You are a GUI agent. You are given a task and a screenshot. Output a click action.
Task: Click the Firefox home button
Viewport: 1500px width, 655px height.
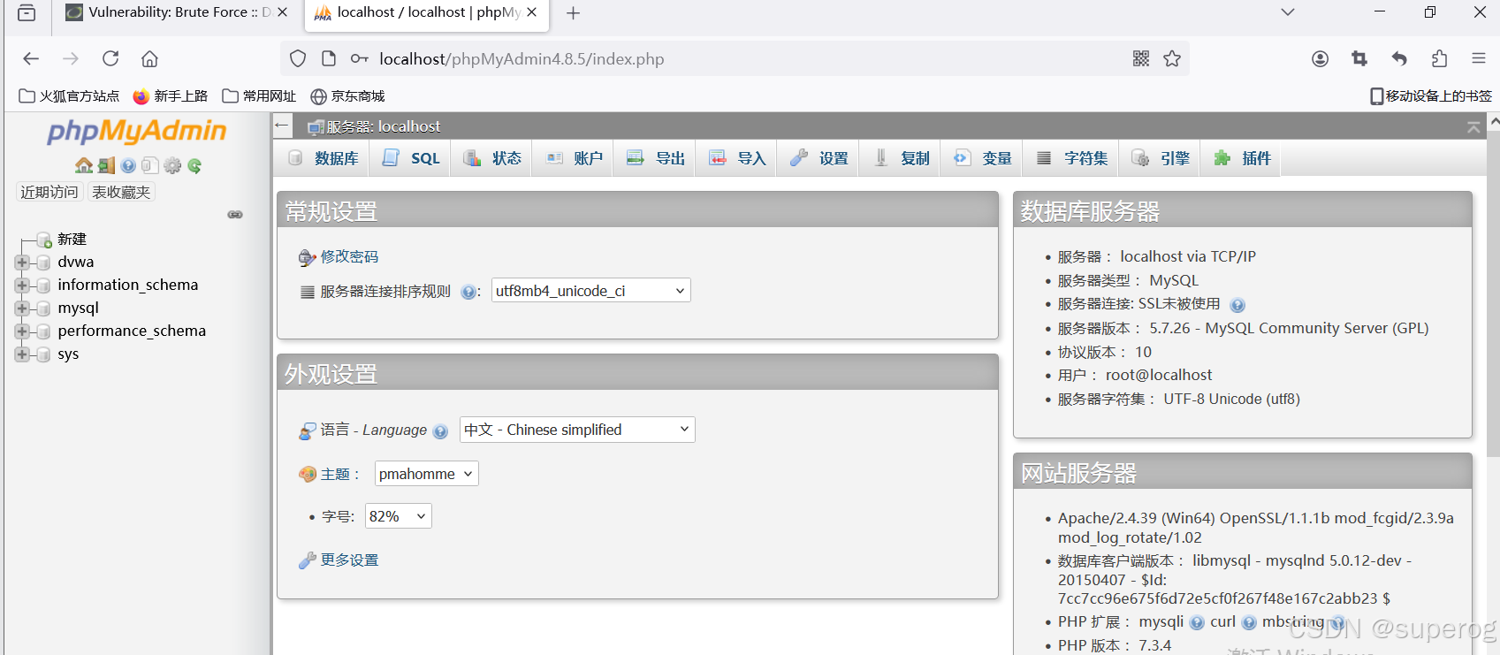click(x=149, y=58)
